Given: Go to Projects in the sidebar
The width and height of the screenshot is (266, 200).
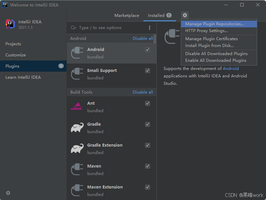Looking at the screenshot, I should [x=33, y=44].
